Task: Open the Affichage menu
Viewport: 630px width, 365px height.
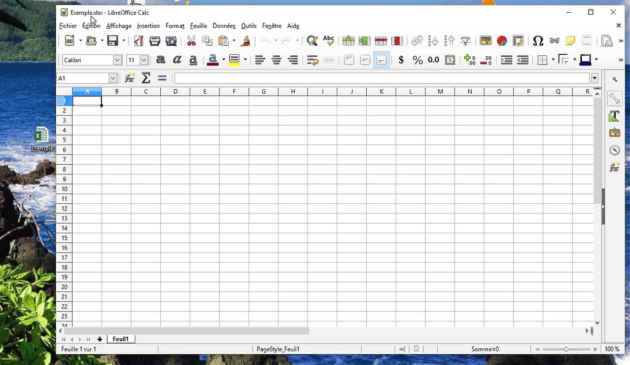Action: [x=119, y=26]
